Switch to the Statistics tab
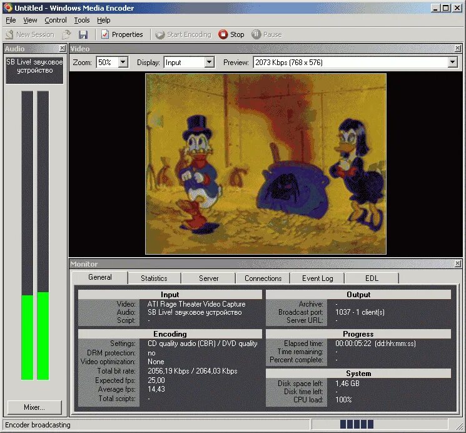Screen dimensions: 466x433 click(154, 278)
